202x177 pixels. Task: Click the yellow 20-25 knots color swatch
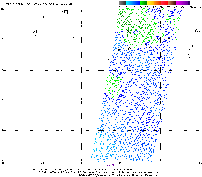point(151,3)
